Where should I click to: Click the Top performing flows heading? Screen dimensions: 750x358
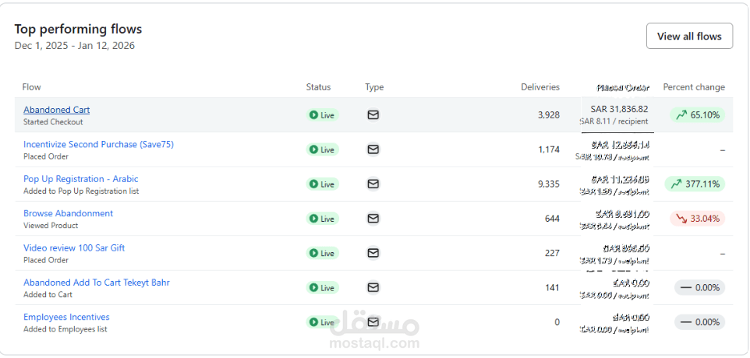click(x=78, y=29)
